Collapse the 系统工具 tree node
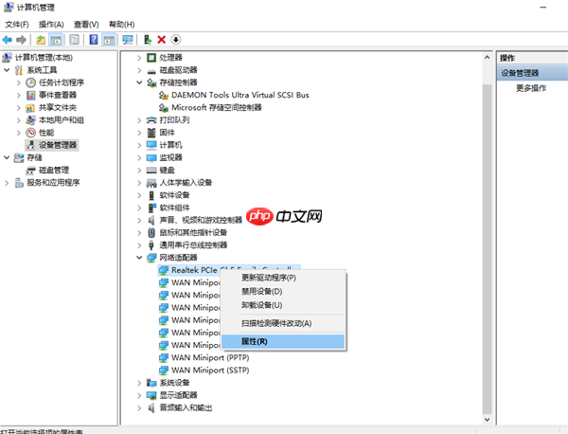 [7, 70]
